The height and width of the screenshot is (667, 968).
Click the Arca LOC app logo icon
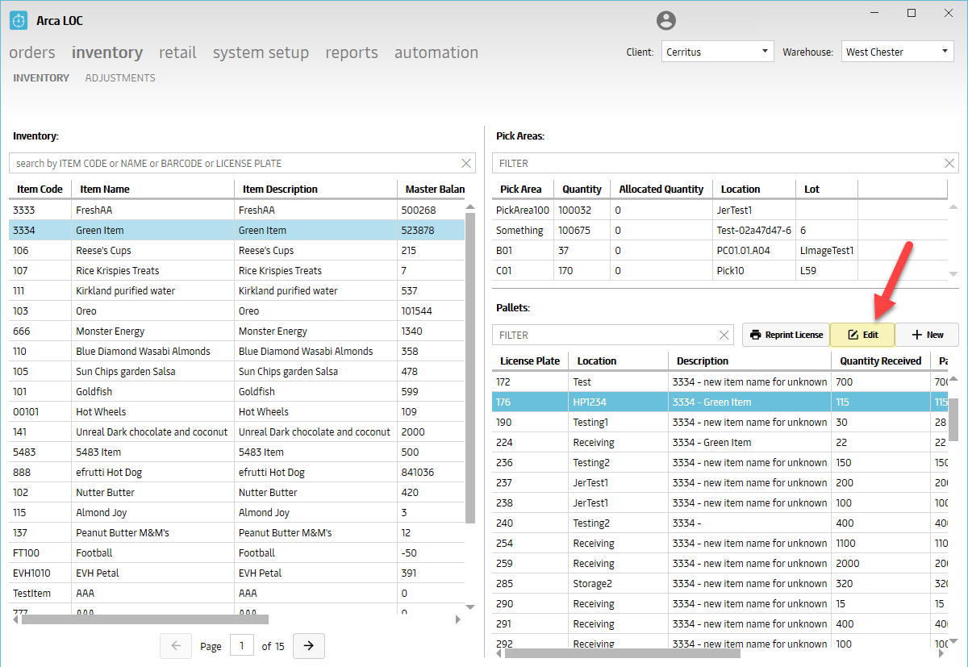click(x=19, y=21)
